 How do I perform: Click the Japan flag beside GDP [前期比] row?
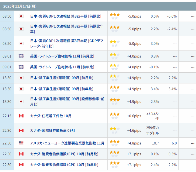click(x=21, y=16)
